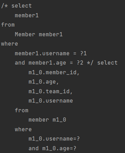Click the 'm1_0.username=?' condition
The width and height of the screenshot is (125, 153).
[x=54, y=139]
